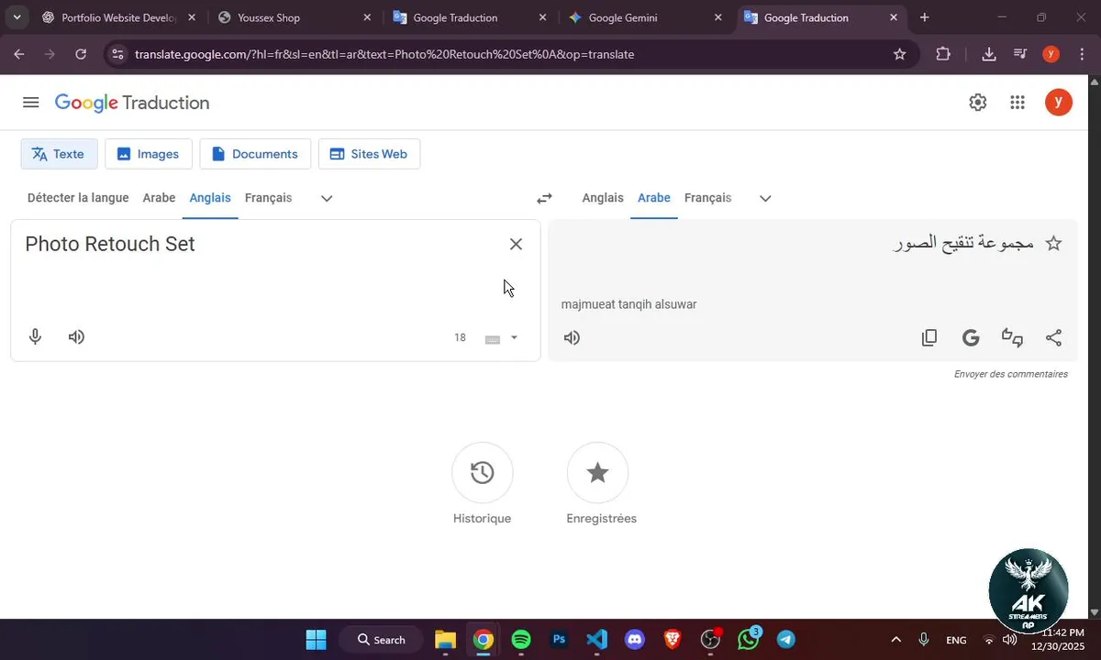Open Google Translate main hamburger menu
The width and height of the screenshot is (1101, 660).
coord(30,103)
